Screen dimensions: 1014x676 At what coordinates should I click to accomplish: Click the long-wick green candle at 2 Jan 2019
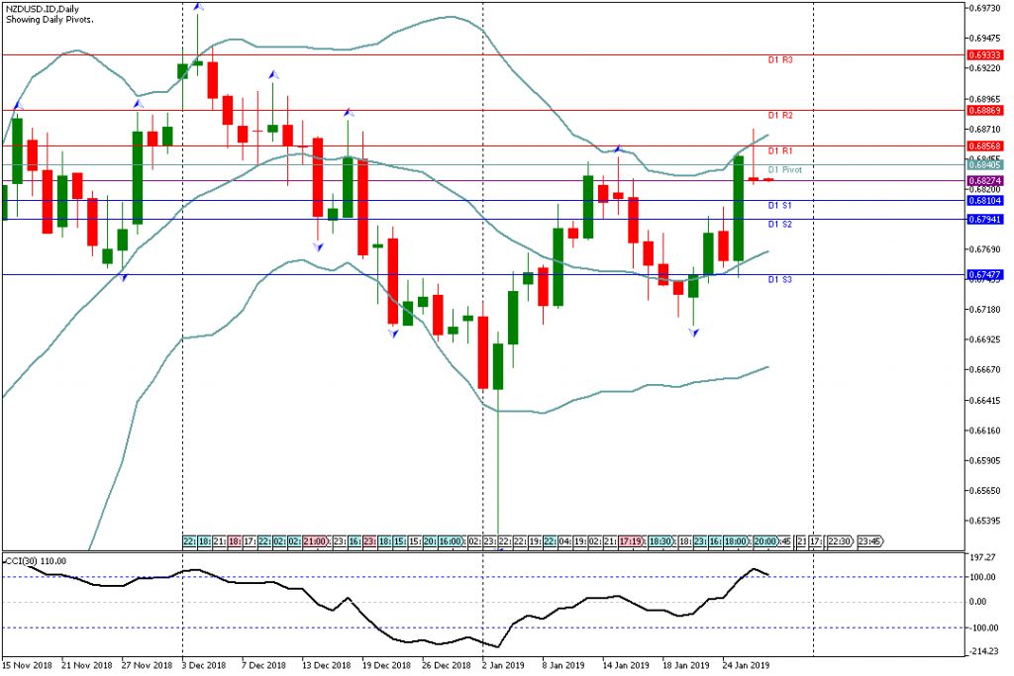tap(498, 367)
